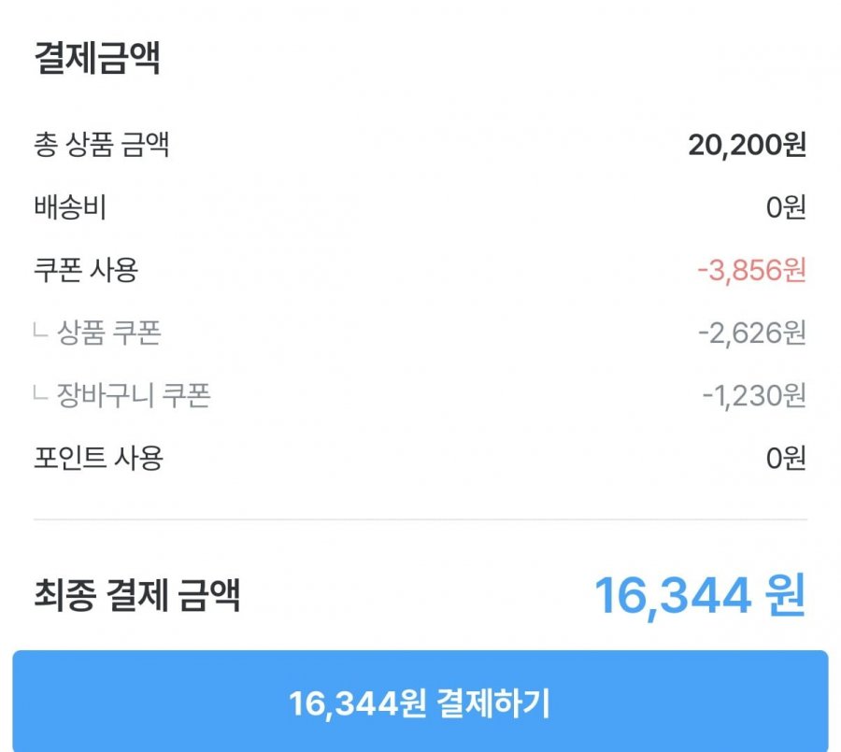This screenshot has height=752, width=841.
Task: Tap the 쿠폰 사용 row label
Action: 86,270
